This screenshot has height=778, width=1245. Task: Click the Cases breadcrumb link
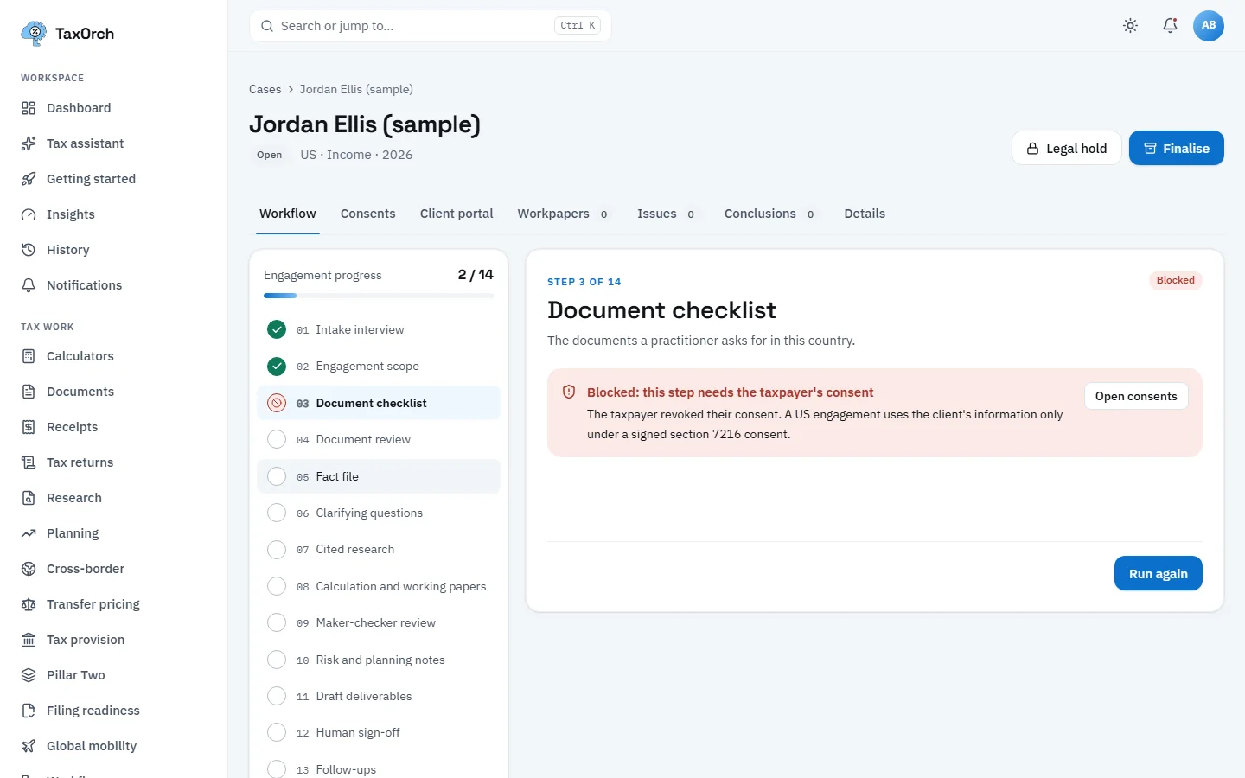(x=265, y=89)
